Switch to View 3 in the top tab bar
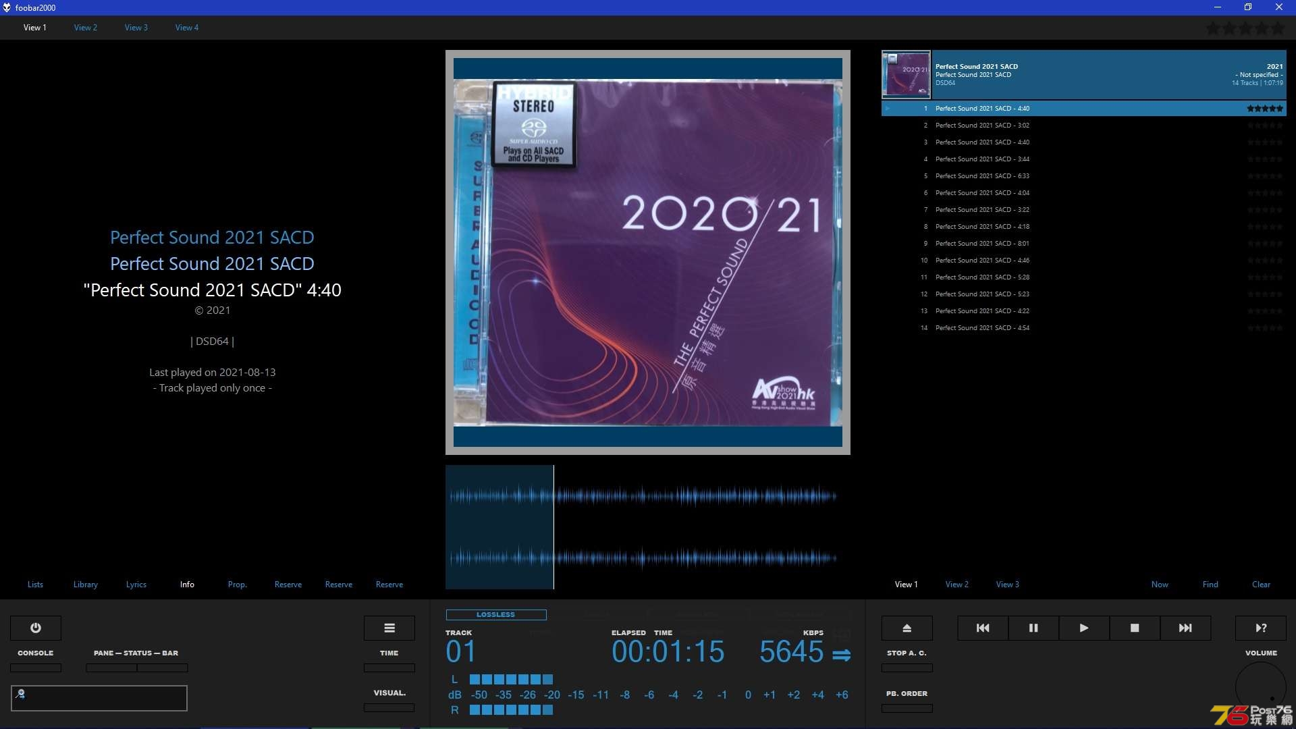 coord(136,28)
